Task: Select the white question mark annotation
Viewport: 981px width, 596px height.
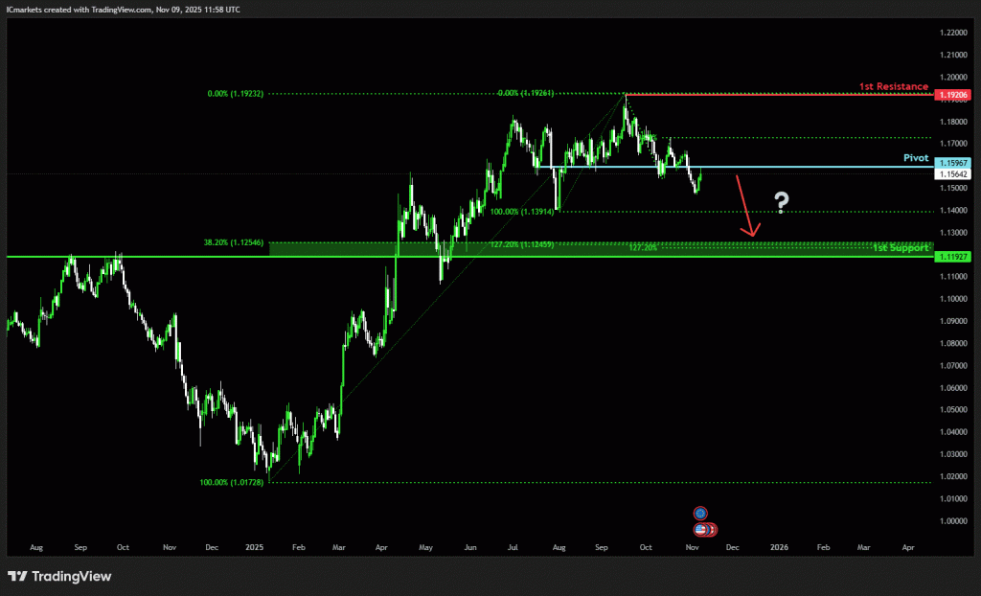Action: tap(782, 202)
